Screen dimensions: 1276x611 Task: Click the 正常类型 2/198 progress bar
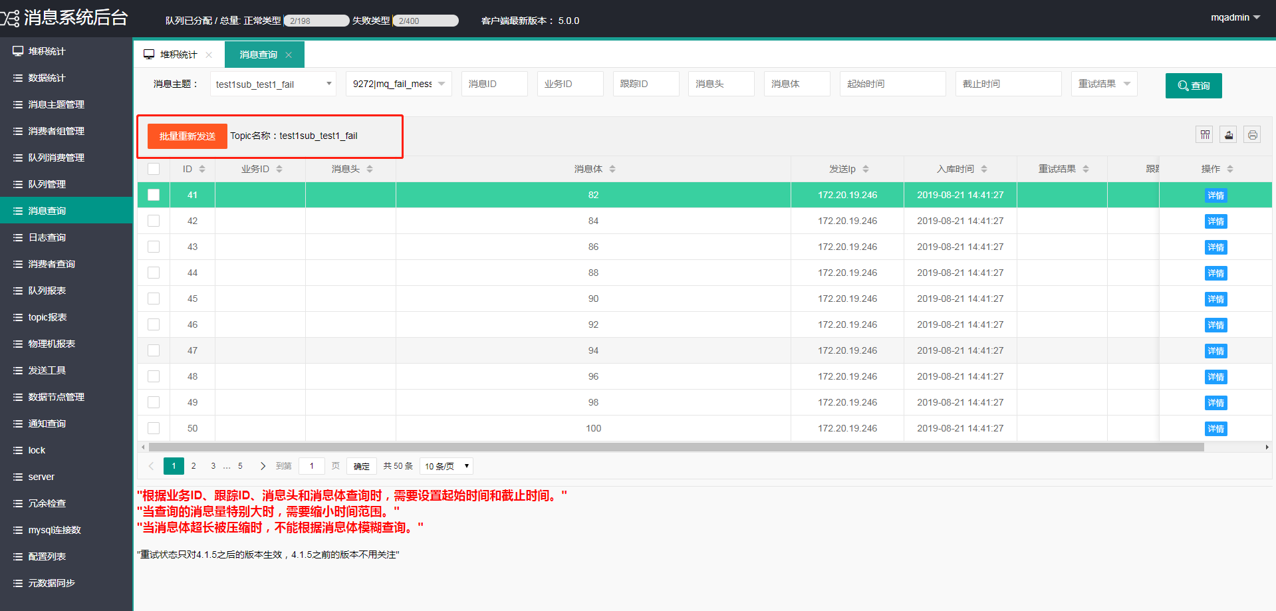317,21
